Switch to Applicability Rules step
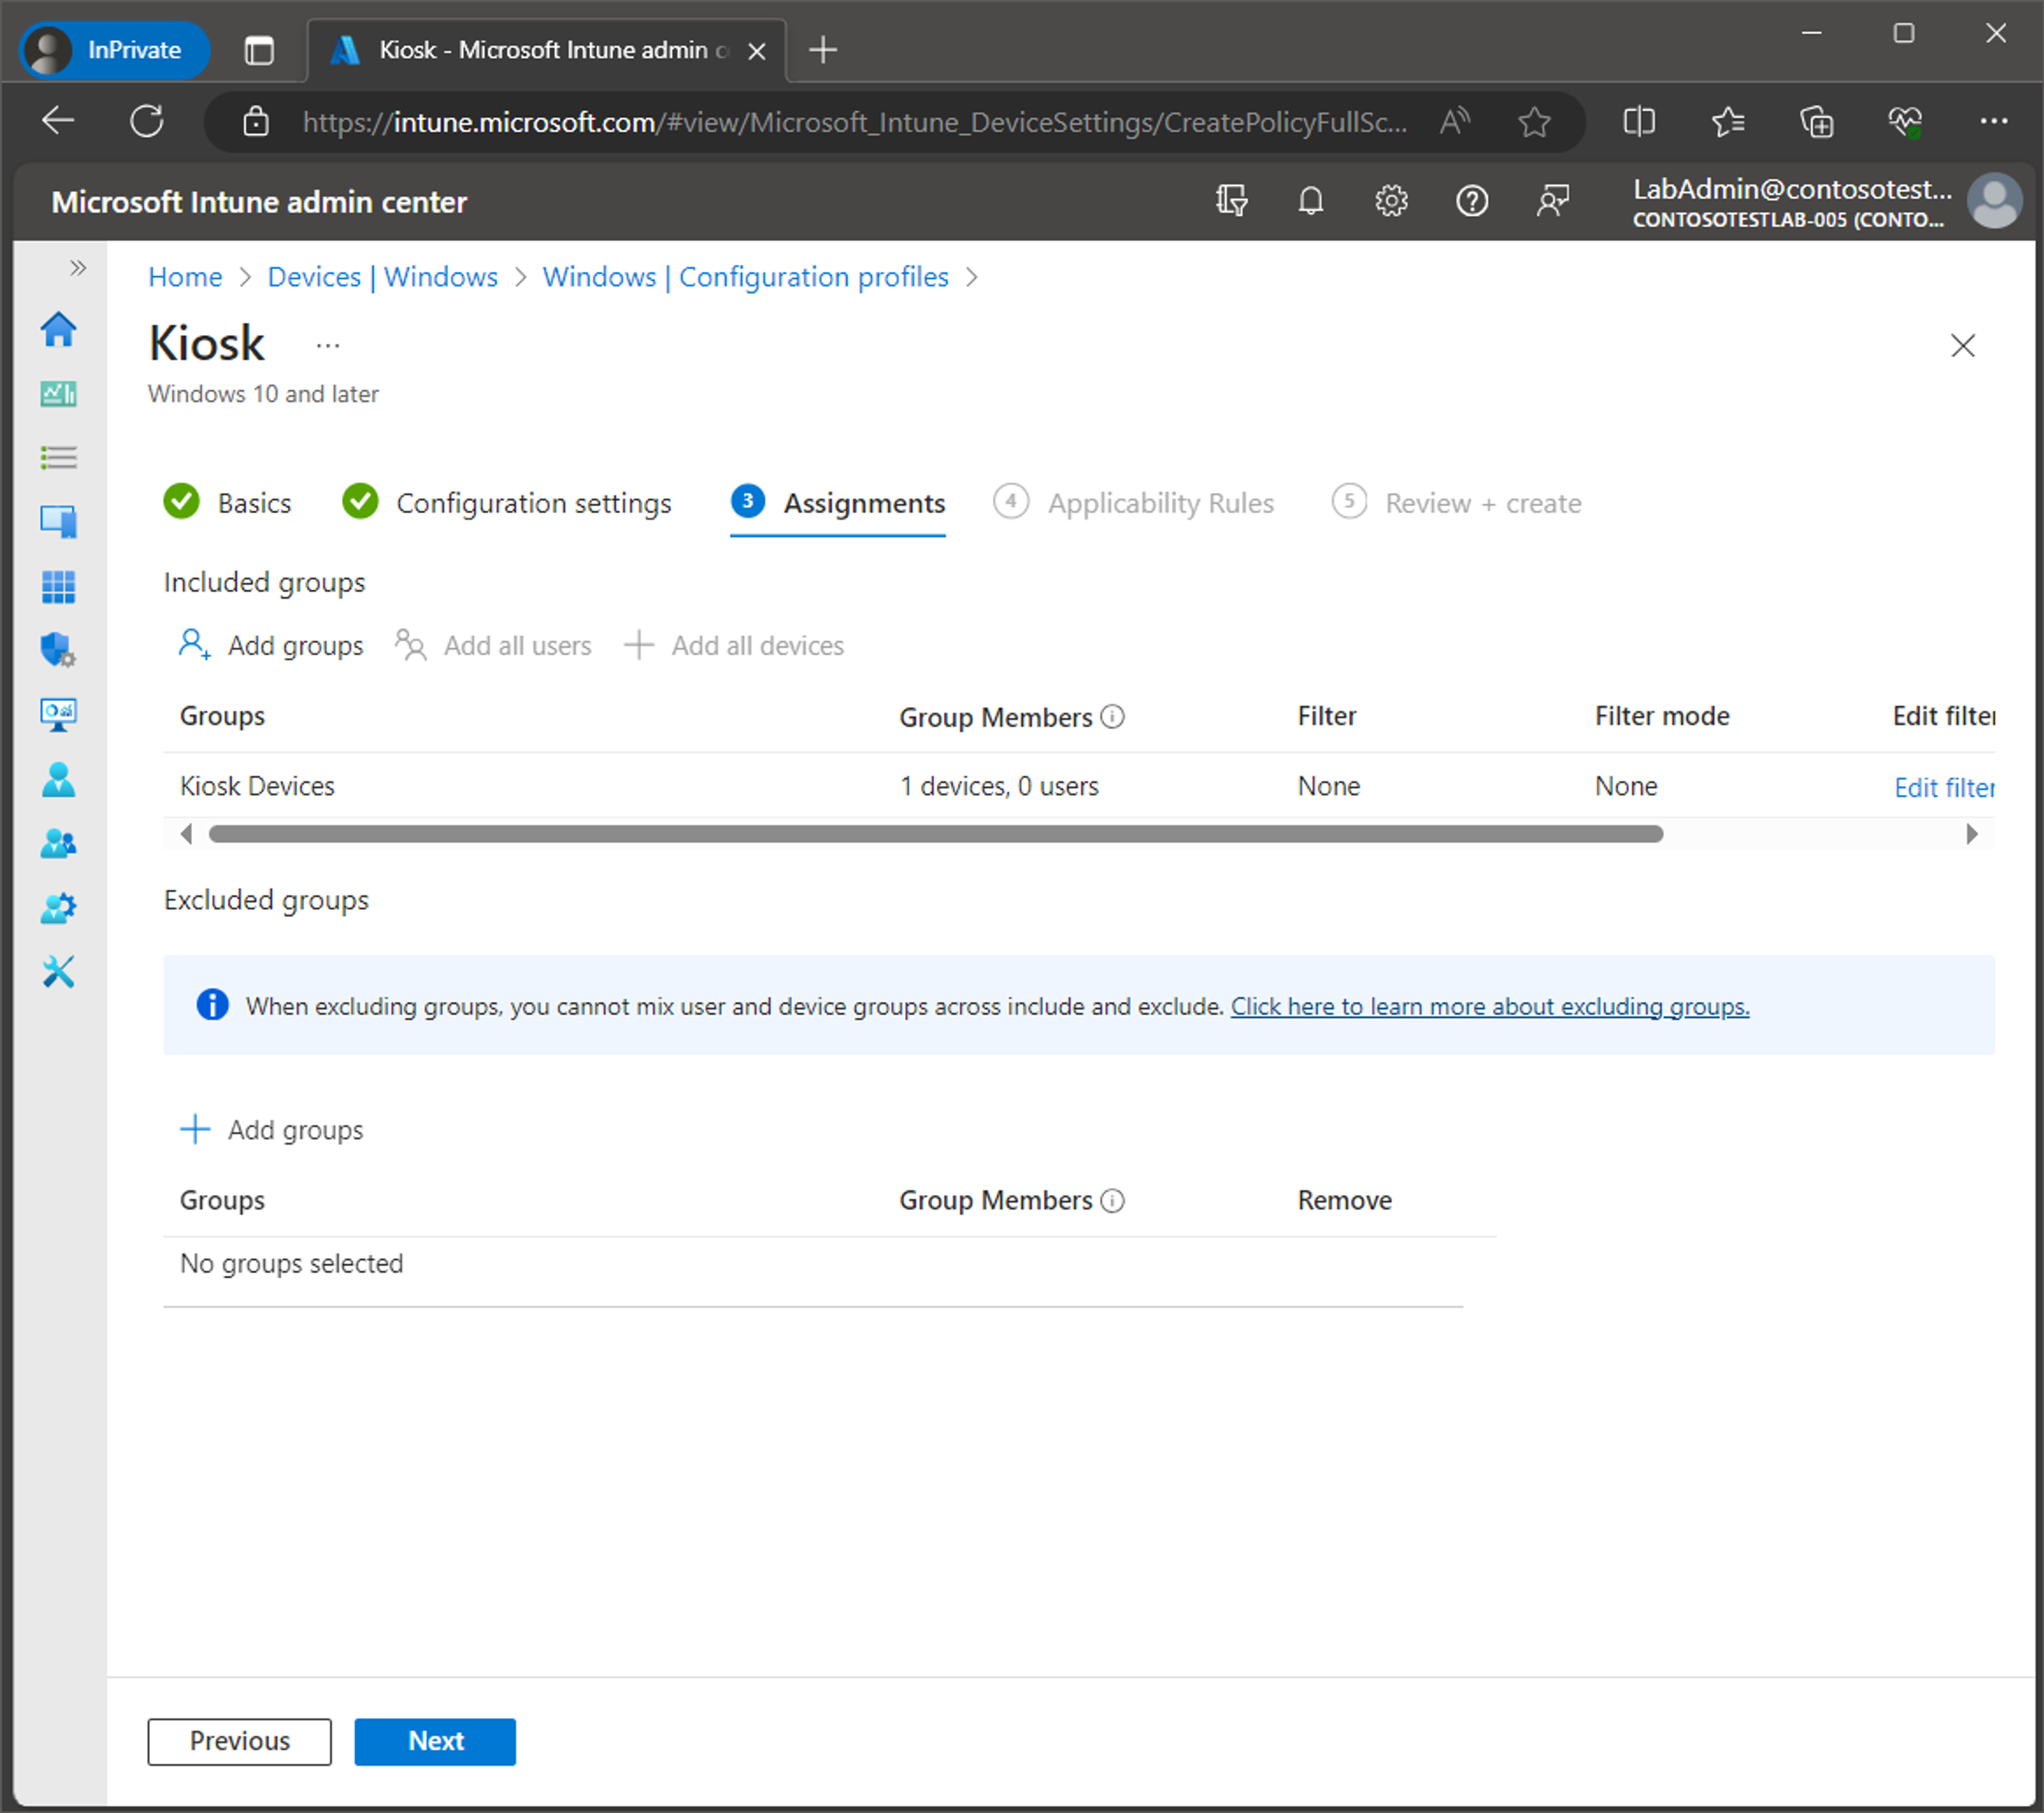 coord(1133,502)
